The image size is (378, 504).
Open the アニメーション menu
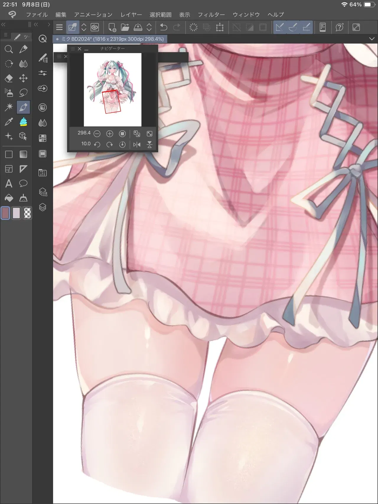(93, 15)
